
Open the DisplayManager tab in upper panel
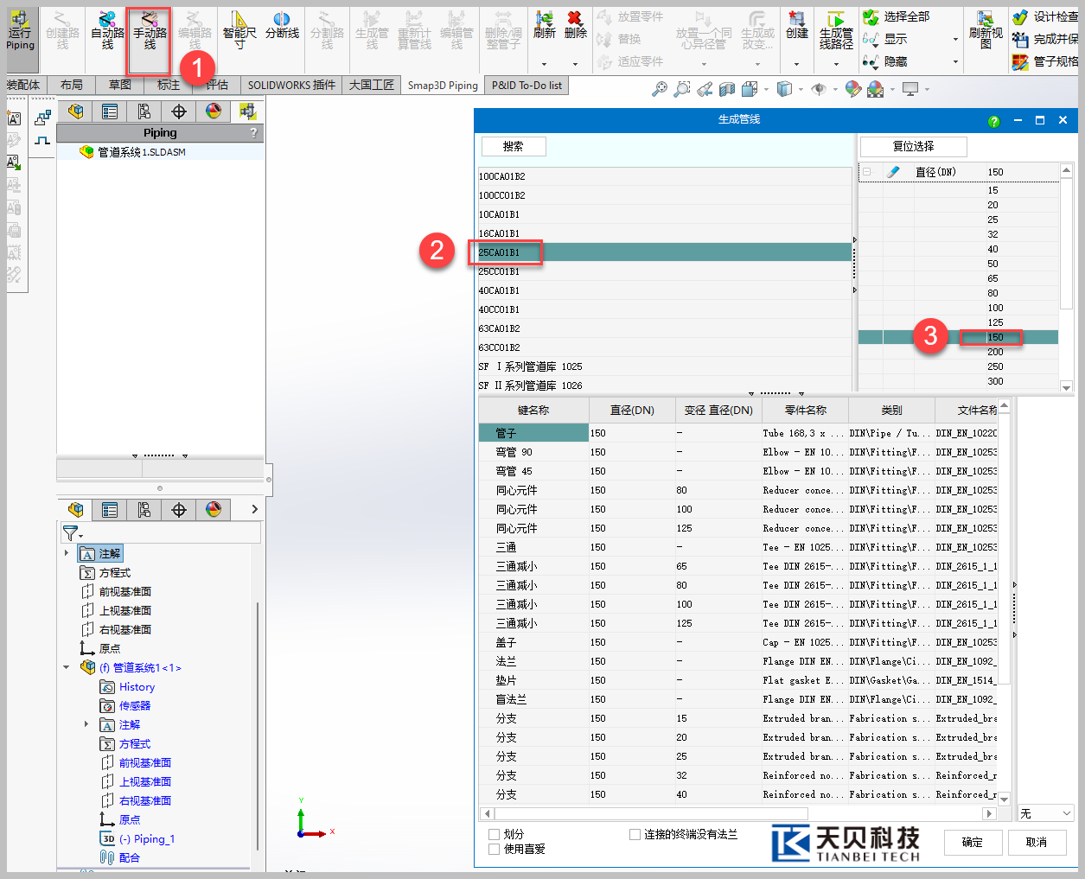214,111
